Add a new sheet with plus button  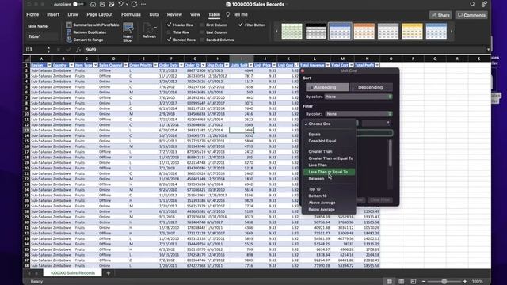pos(109,273)
